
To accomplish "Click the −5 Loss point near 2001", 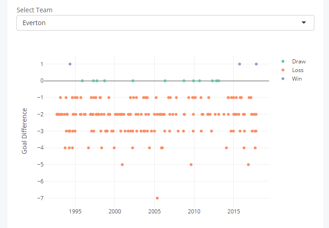I will pos(122,165).
